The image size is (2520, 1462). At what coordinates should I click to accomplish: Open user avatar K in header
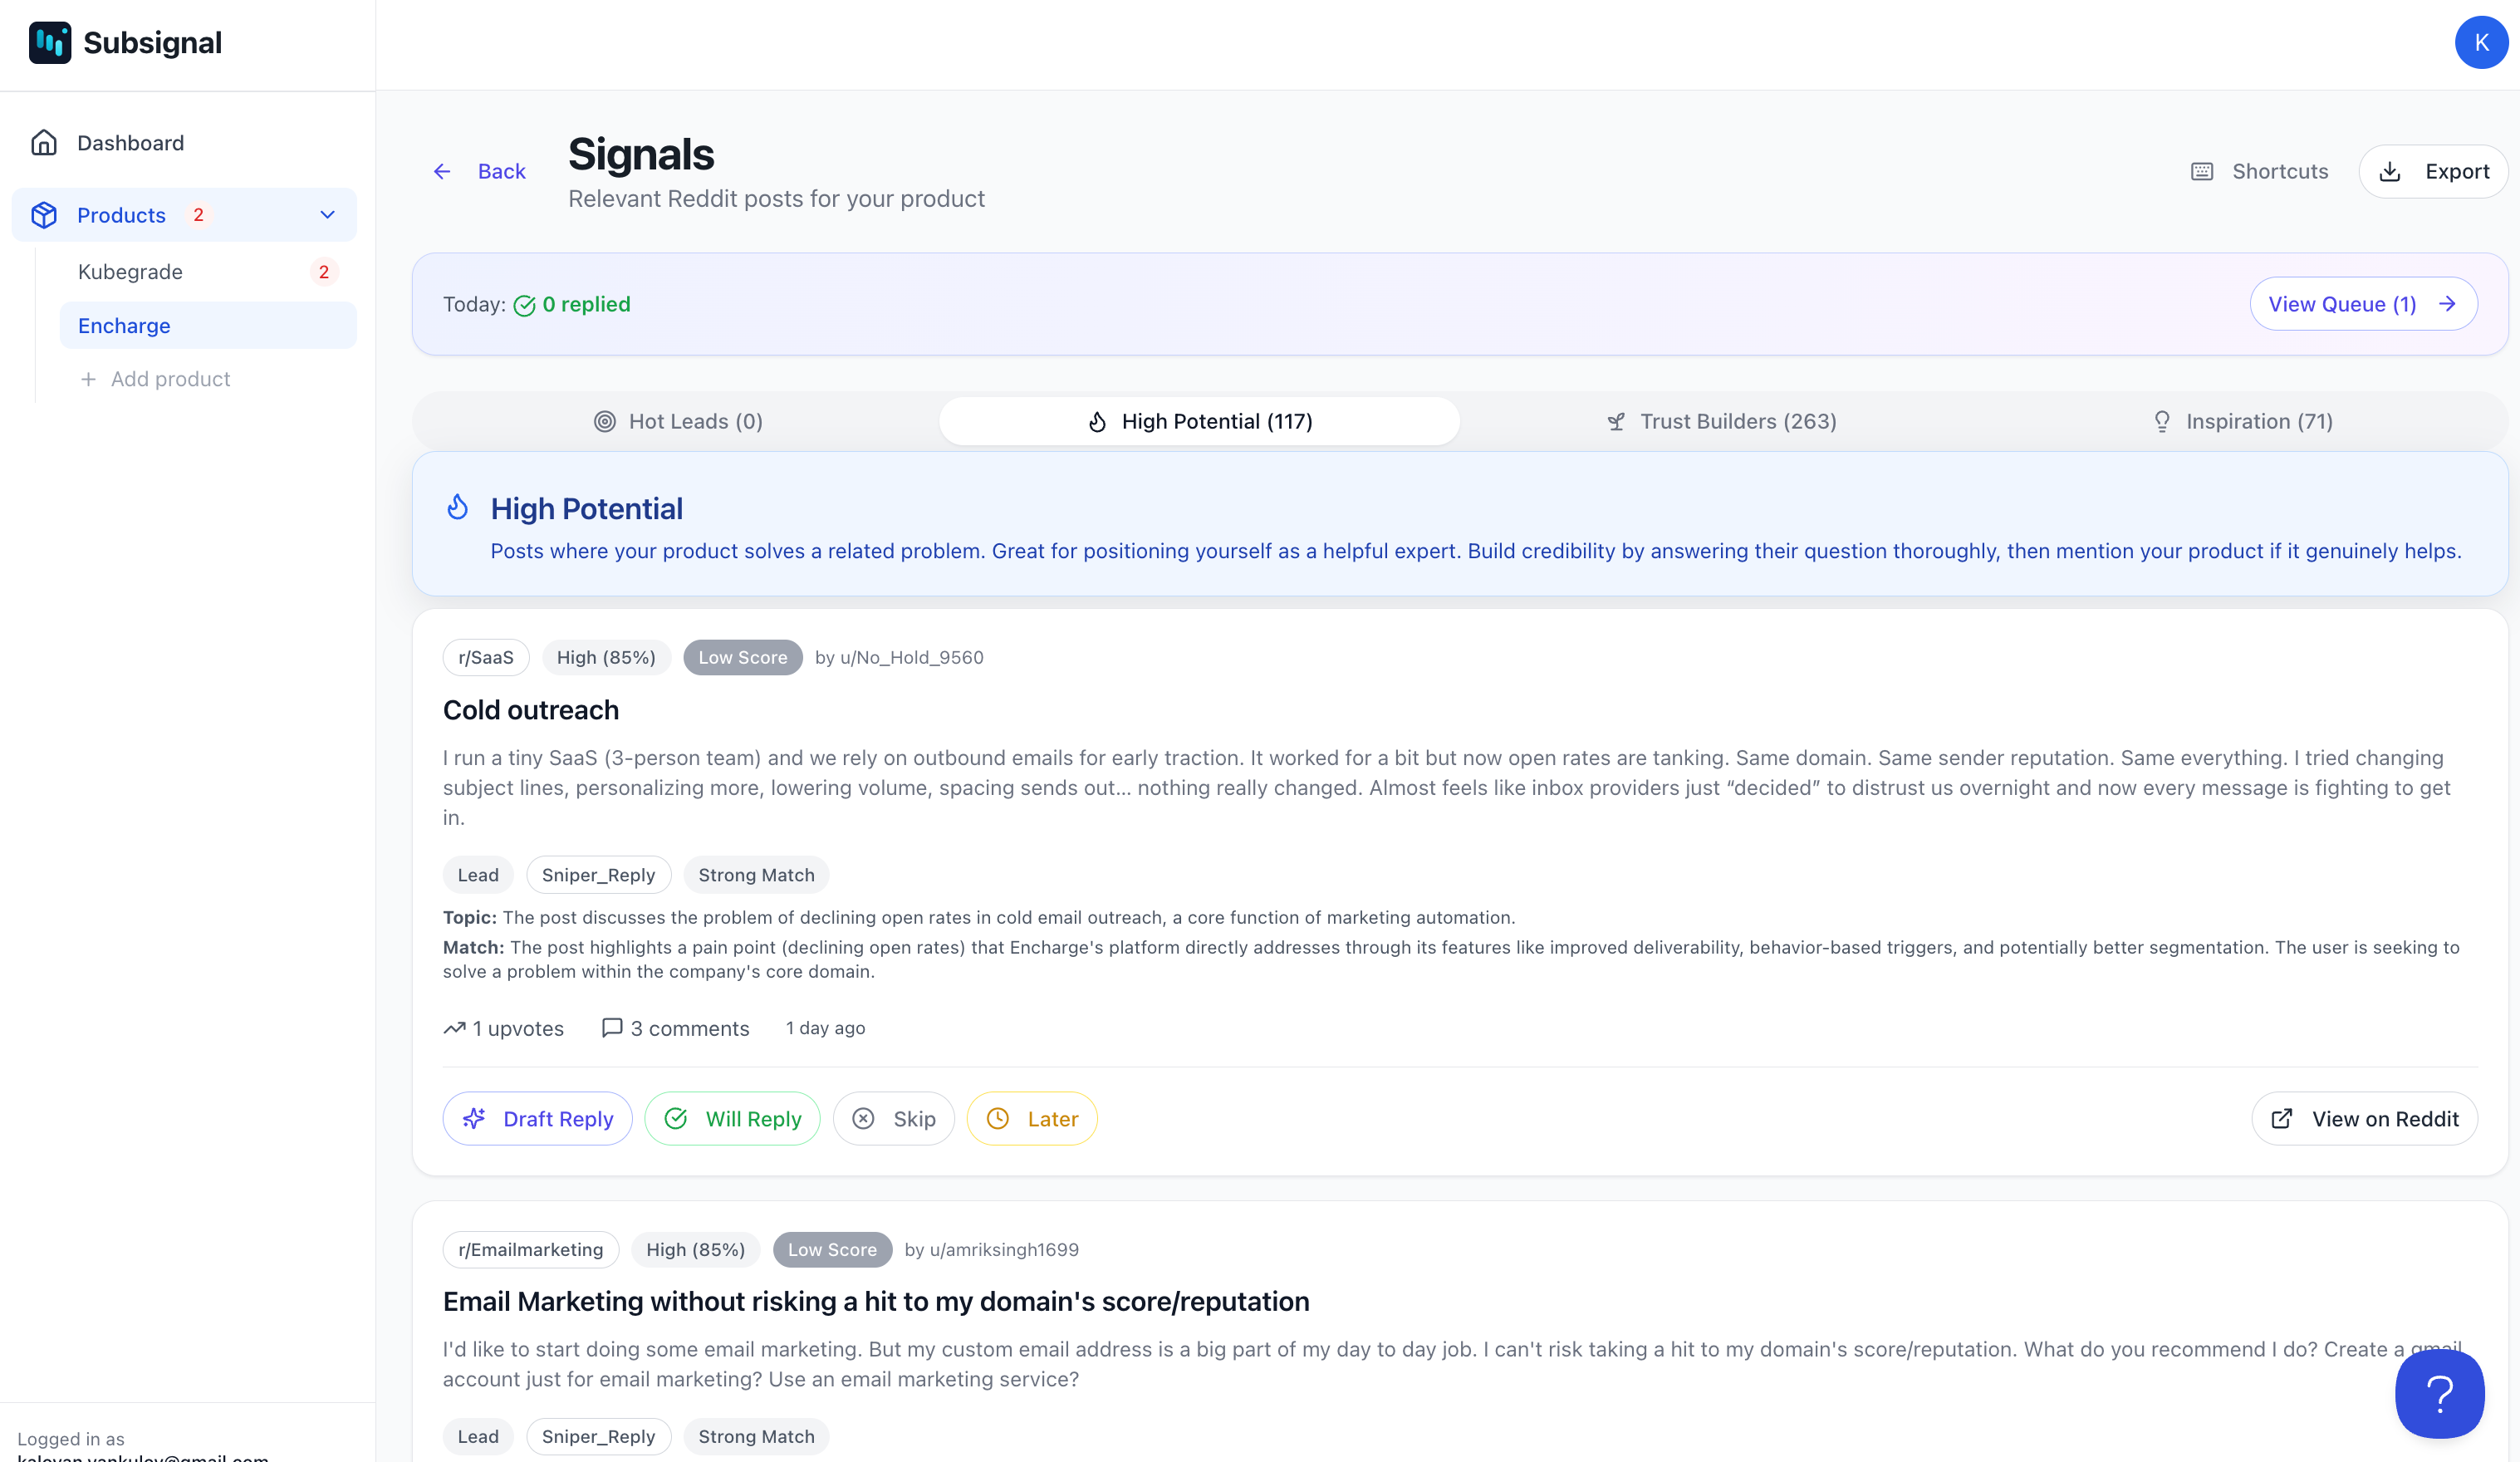coord(2481,43)
